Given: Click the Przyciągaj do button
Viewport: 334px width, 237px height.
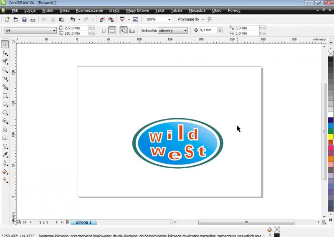Looking at the screenshot, I should tap(189, 19).
